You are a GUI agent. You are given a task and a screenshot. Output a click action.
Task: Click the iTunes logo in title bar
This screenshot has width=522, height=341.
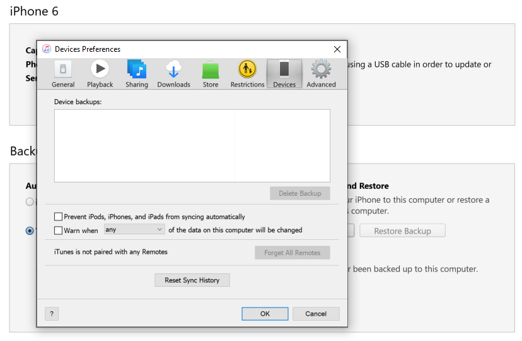[47, 49]
